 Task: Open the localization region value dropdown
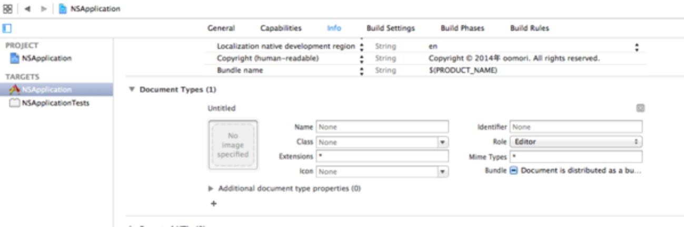637,47
